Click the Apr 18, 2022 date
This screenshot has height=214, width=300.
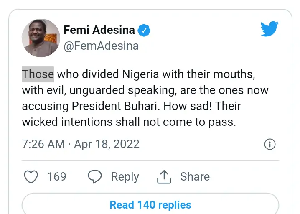coord(107,145)
